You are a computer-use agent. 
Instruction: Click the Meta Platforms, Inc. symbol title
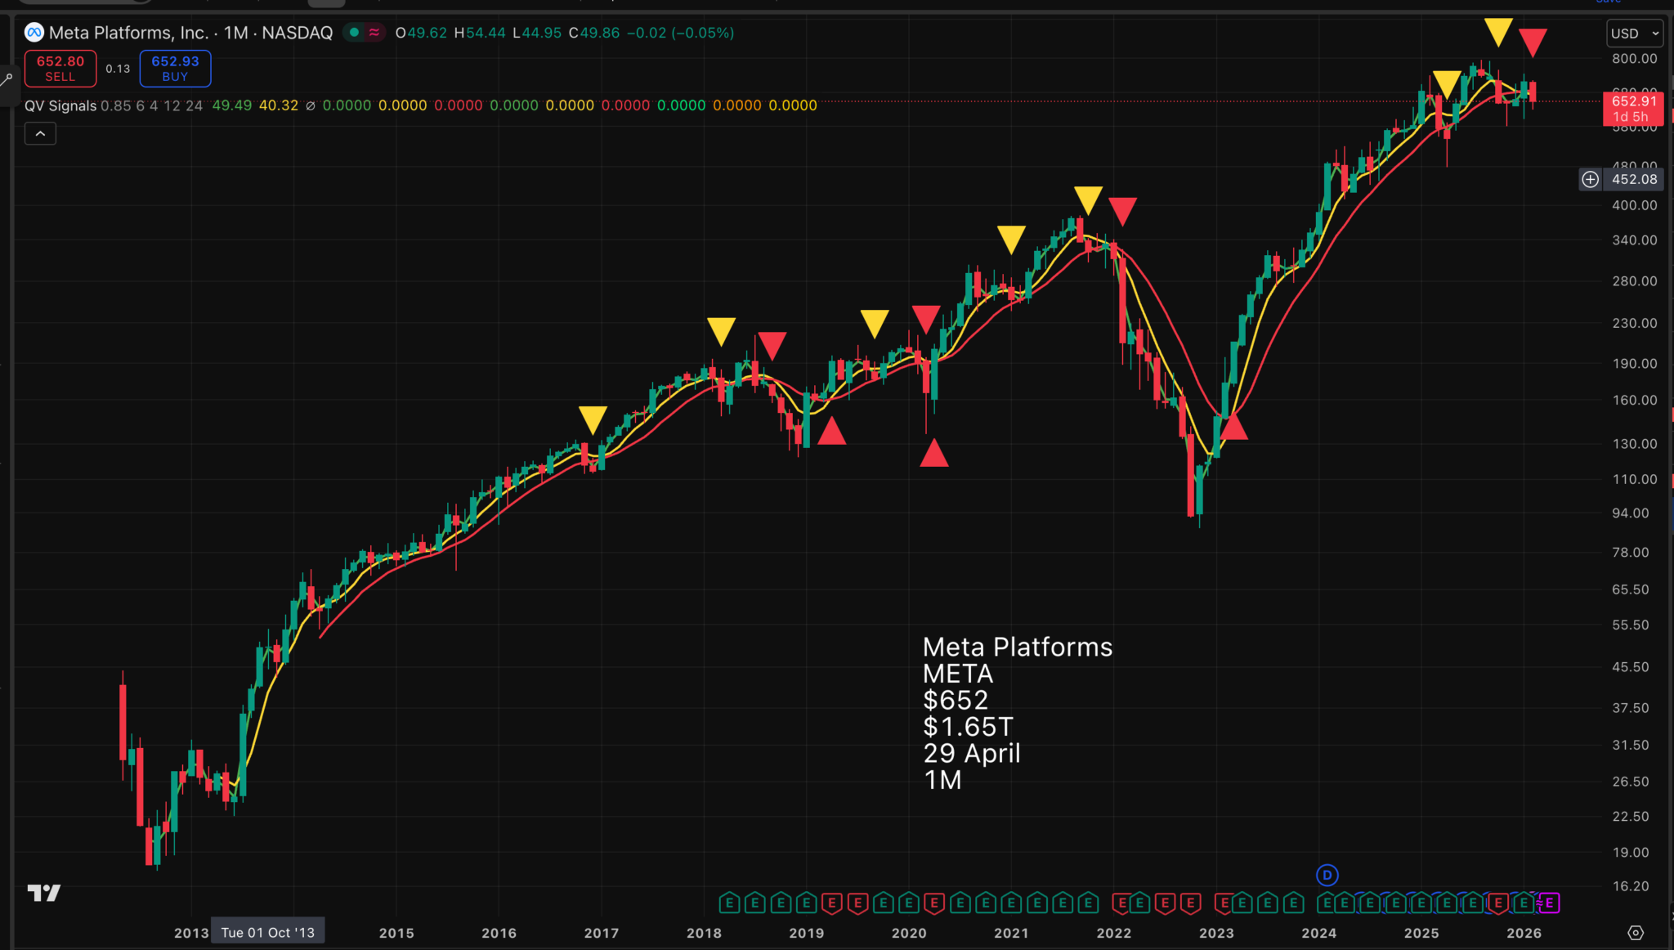pyautogui.click(x=128, y=33)
